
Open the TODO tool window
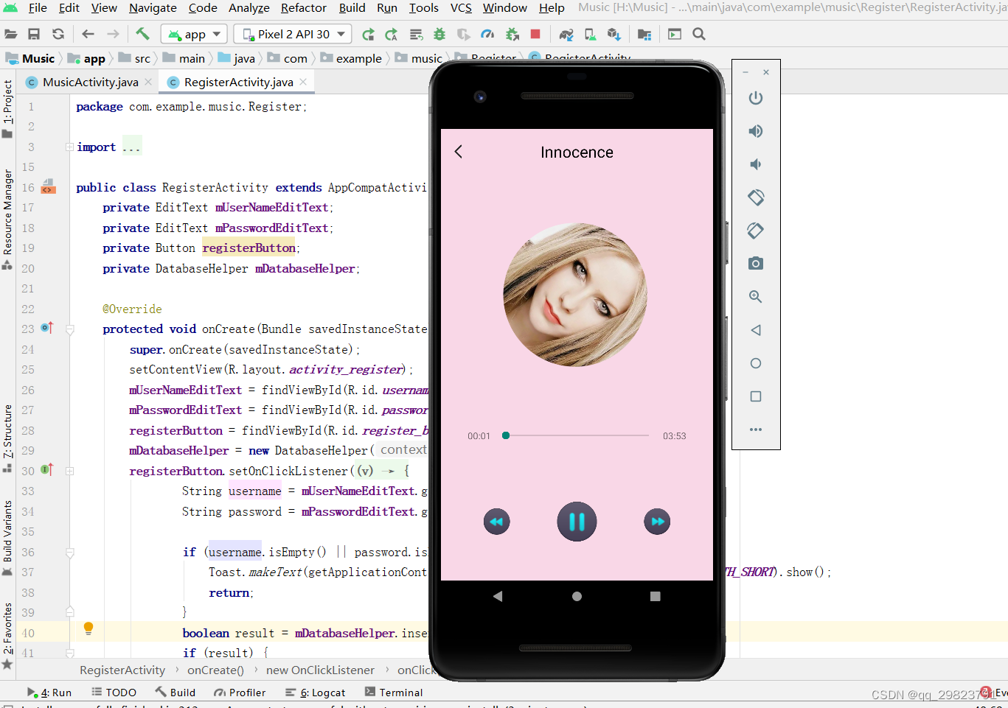(114, 693)
